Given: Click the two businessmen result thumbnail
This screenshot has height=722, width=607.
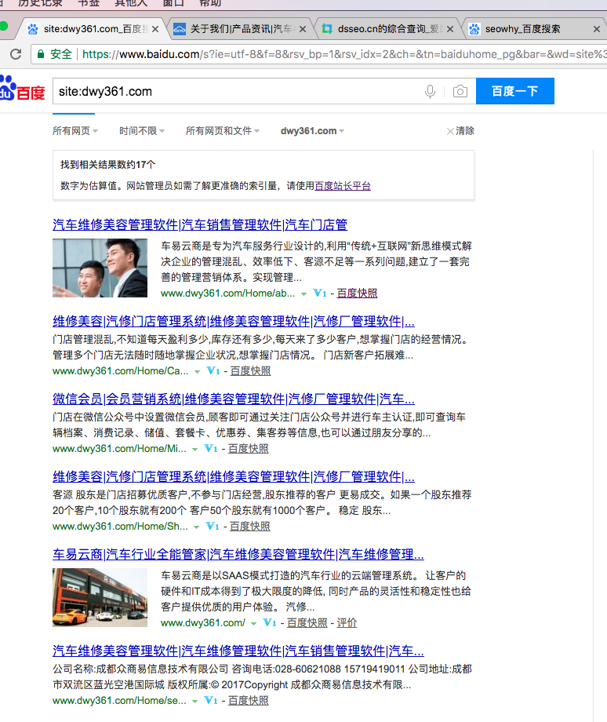Looking at the screenshot, I should point(100,268).
